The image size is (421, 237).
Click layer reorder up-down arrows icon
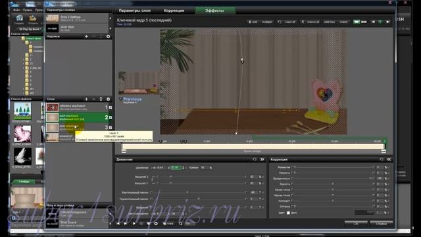click(101, 99)
